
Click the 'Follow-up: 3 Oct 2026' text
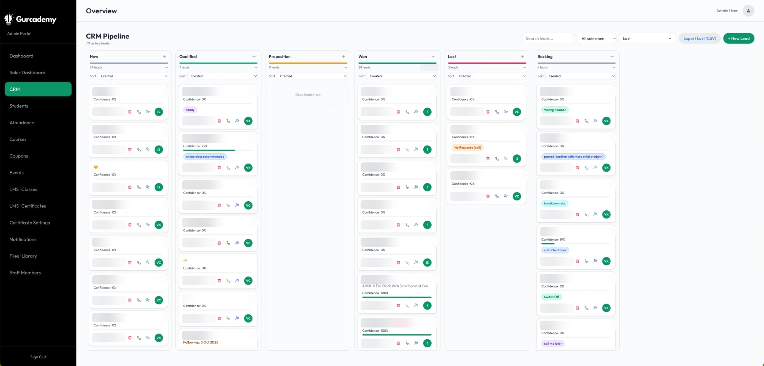point(201,342)
